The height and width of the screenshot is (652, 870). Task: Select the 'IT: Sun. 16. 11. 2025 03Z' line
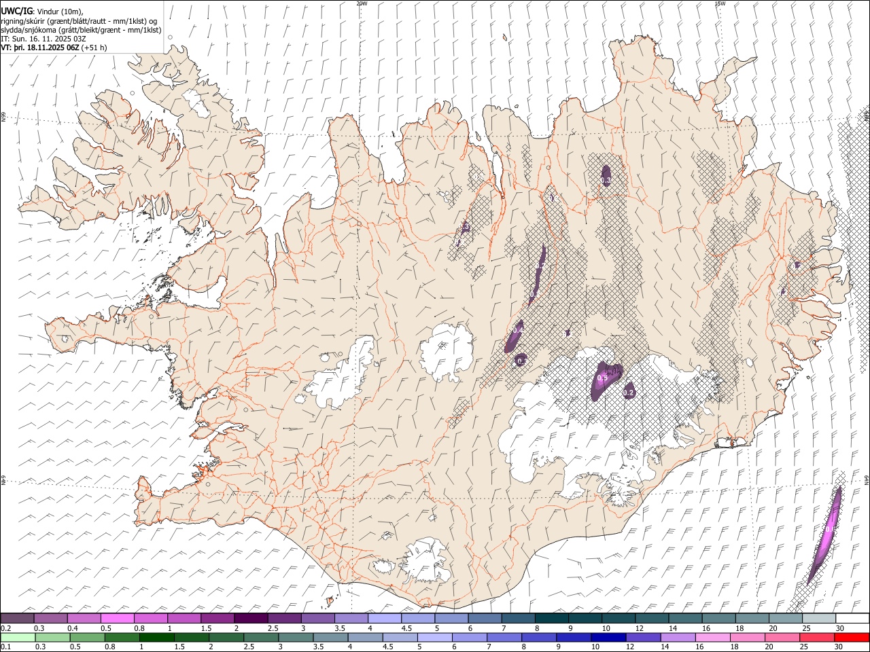point(43,39)
